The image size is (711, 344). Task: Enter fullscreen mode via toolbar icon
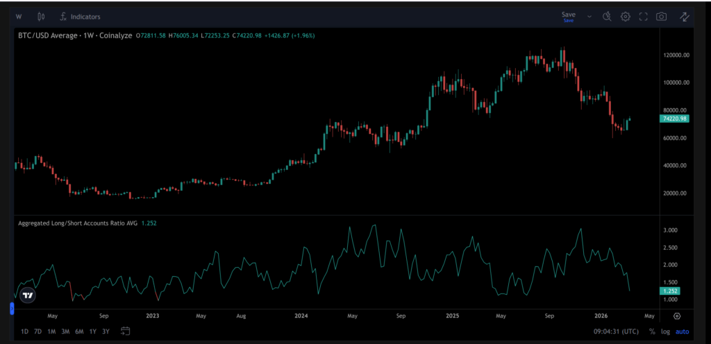pos(643,16)
